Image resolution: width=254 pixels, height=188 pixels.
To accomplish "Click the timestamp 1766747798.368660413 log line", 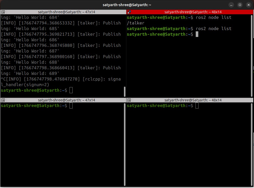I will (61, 68).
